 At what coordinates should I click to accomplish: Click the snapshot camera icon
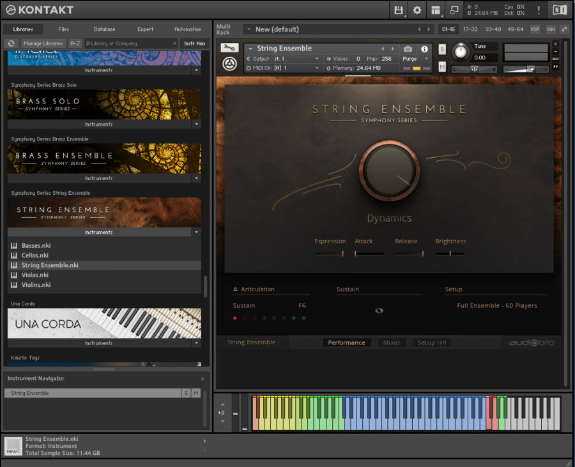pyautogui.click(x=408, y=49)
